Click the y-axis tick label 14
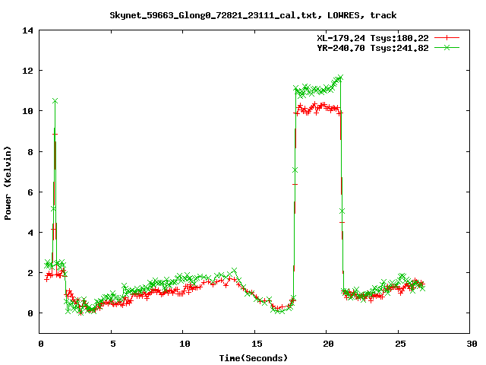486x365 pixels. click(27, 30)
